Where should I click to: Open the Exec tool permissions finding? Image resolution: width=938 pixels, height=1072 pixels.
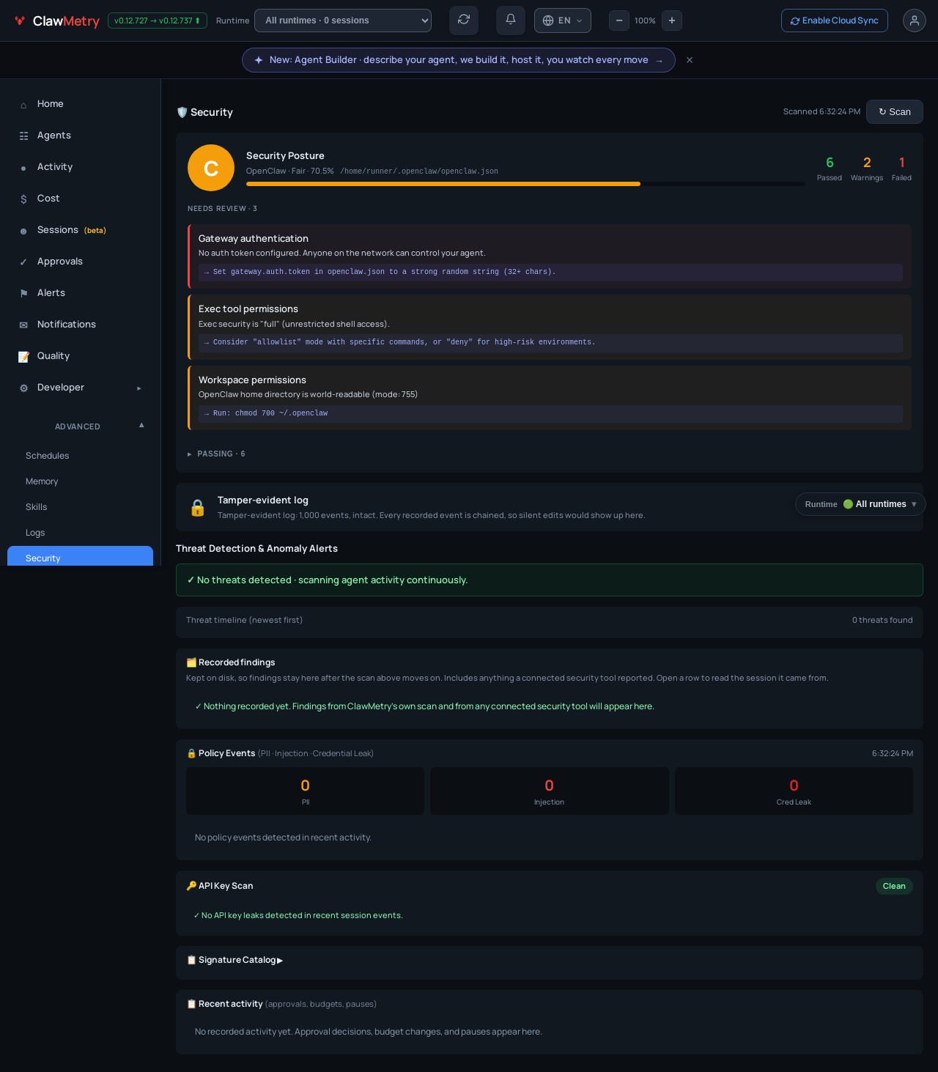550,327
